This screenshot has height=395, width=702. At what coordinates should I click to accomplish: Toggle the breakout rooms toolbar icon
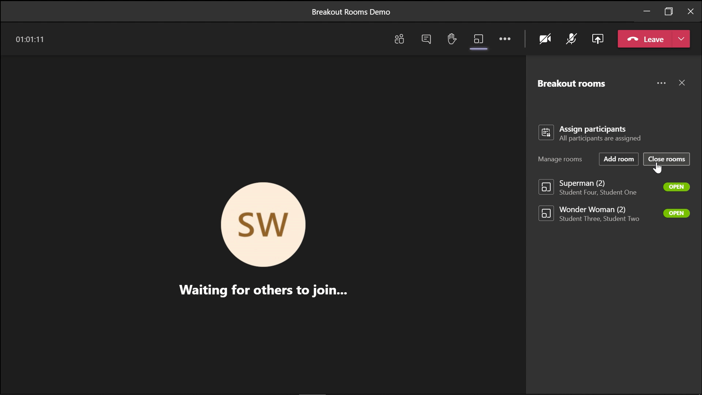pos(478,39)
